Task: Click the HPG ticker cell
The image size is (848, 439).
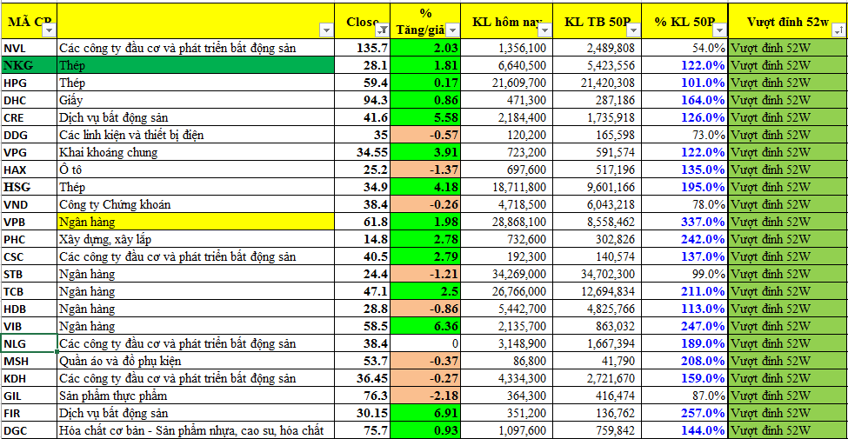Action: 28,83
